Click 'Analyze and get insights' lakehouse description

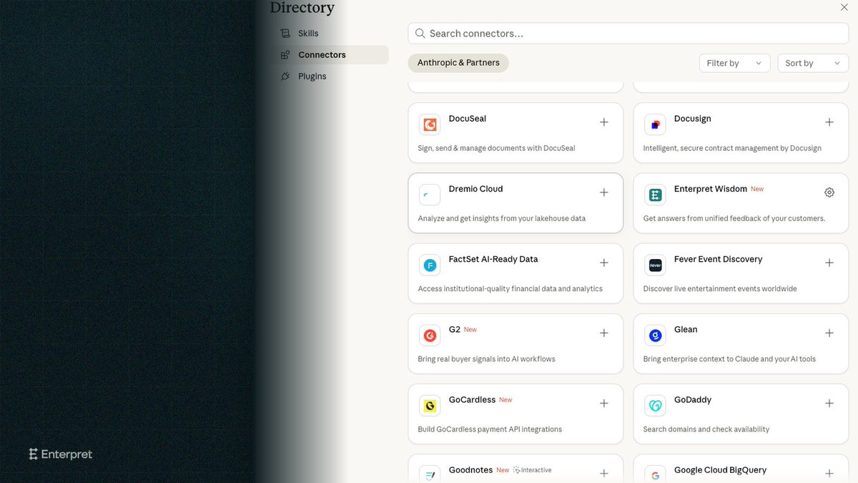coord(502,218)
